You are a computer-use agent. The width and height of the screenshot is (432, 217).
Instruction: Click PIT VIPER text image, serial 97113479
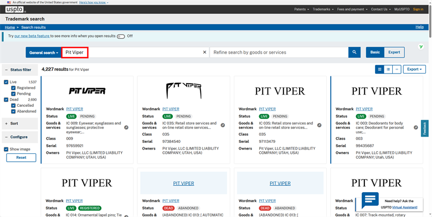pos(280,91)
